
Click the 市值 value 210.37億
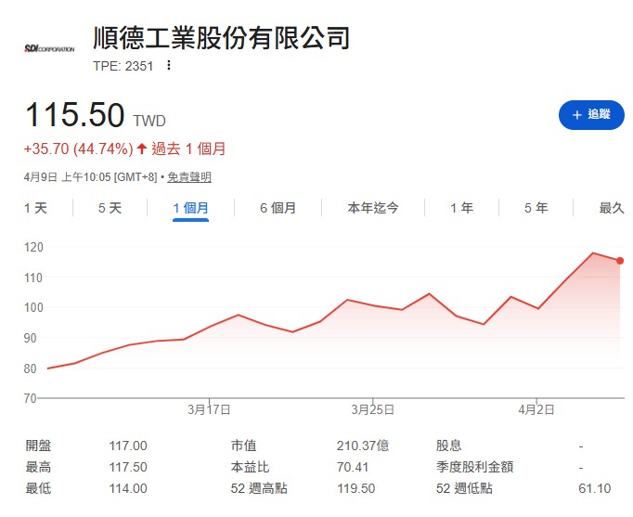[x=363, y=446]
